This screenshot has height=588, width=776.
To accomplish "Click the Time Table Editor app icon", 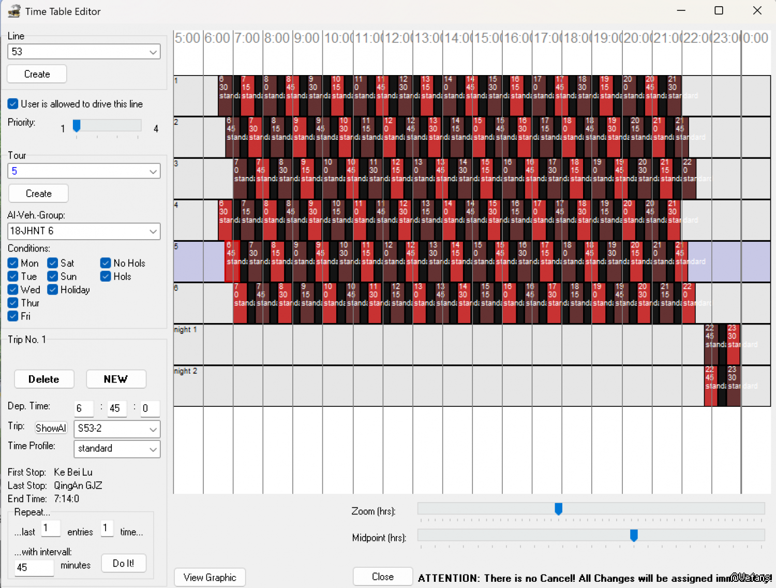I will (13, 11).
